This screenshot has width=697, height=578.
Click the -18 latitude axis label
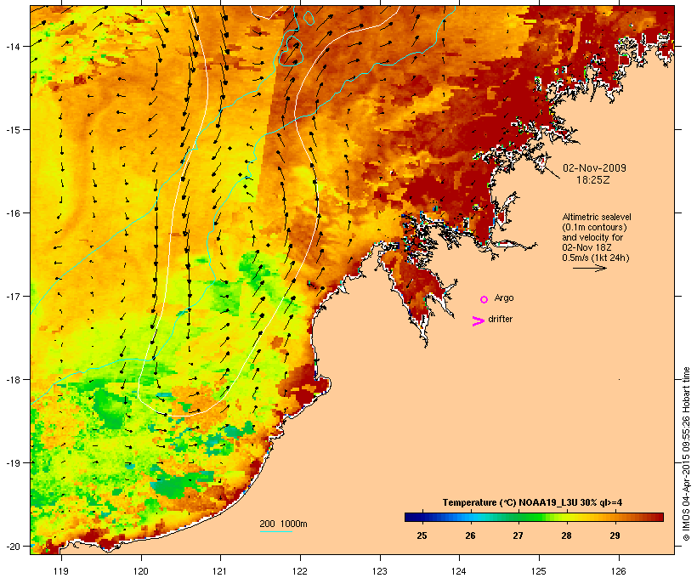click(x=12, y=380)
